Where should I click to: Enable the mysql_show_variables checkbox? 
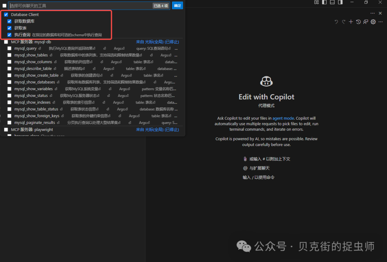pos(9,89)
